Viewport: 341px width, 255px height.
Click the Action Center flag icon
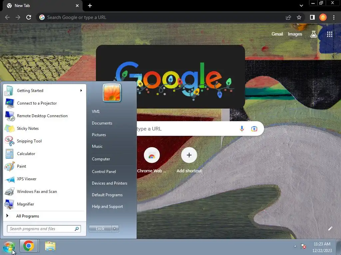(x=303, y=246)
